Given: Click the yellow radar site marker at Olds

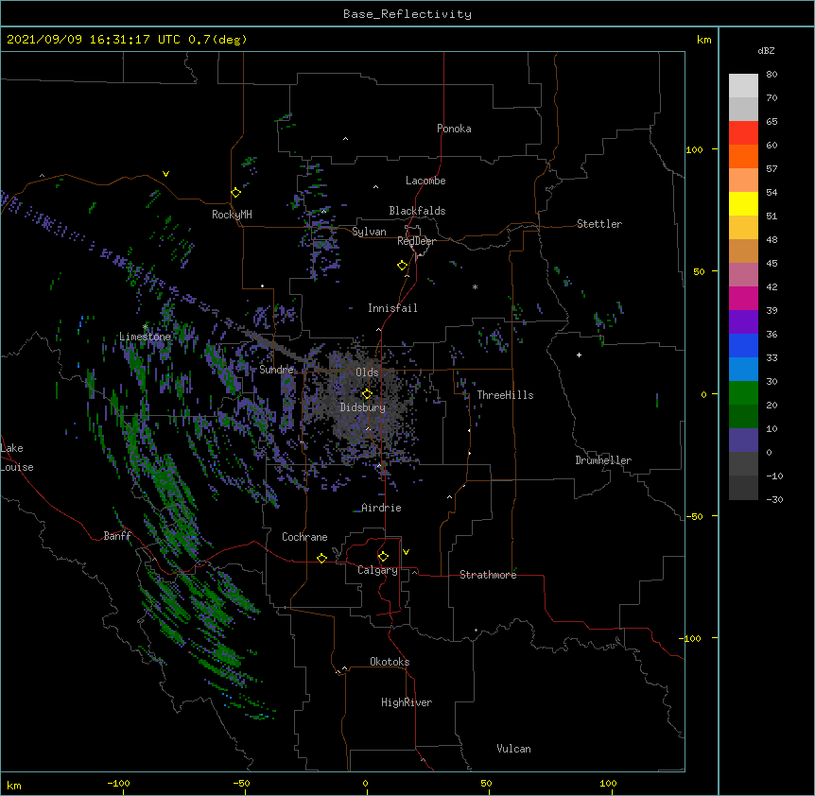Looking at the screenshot, I should 367,393.
